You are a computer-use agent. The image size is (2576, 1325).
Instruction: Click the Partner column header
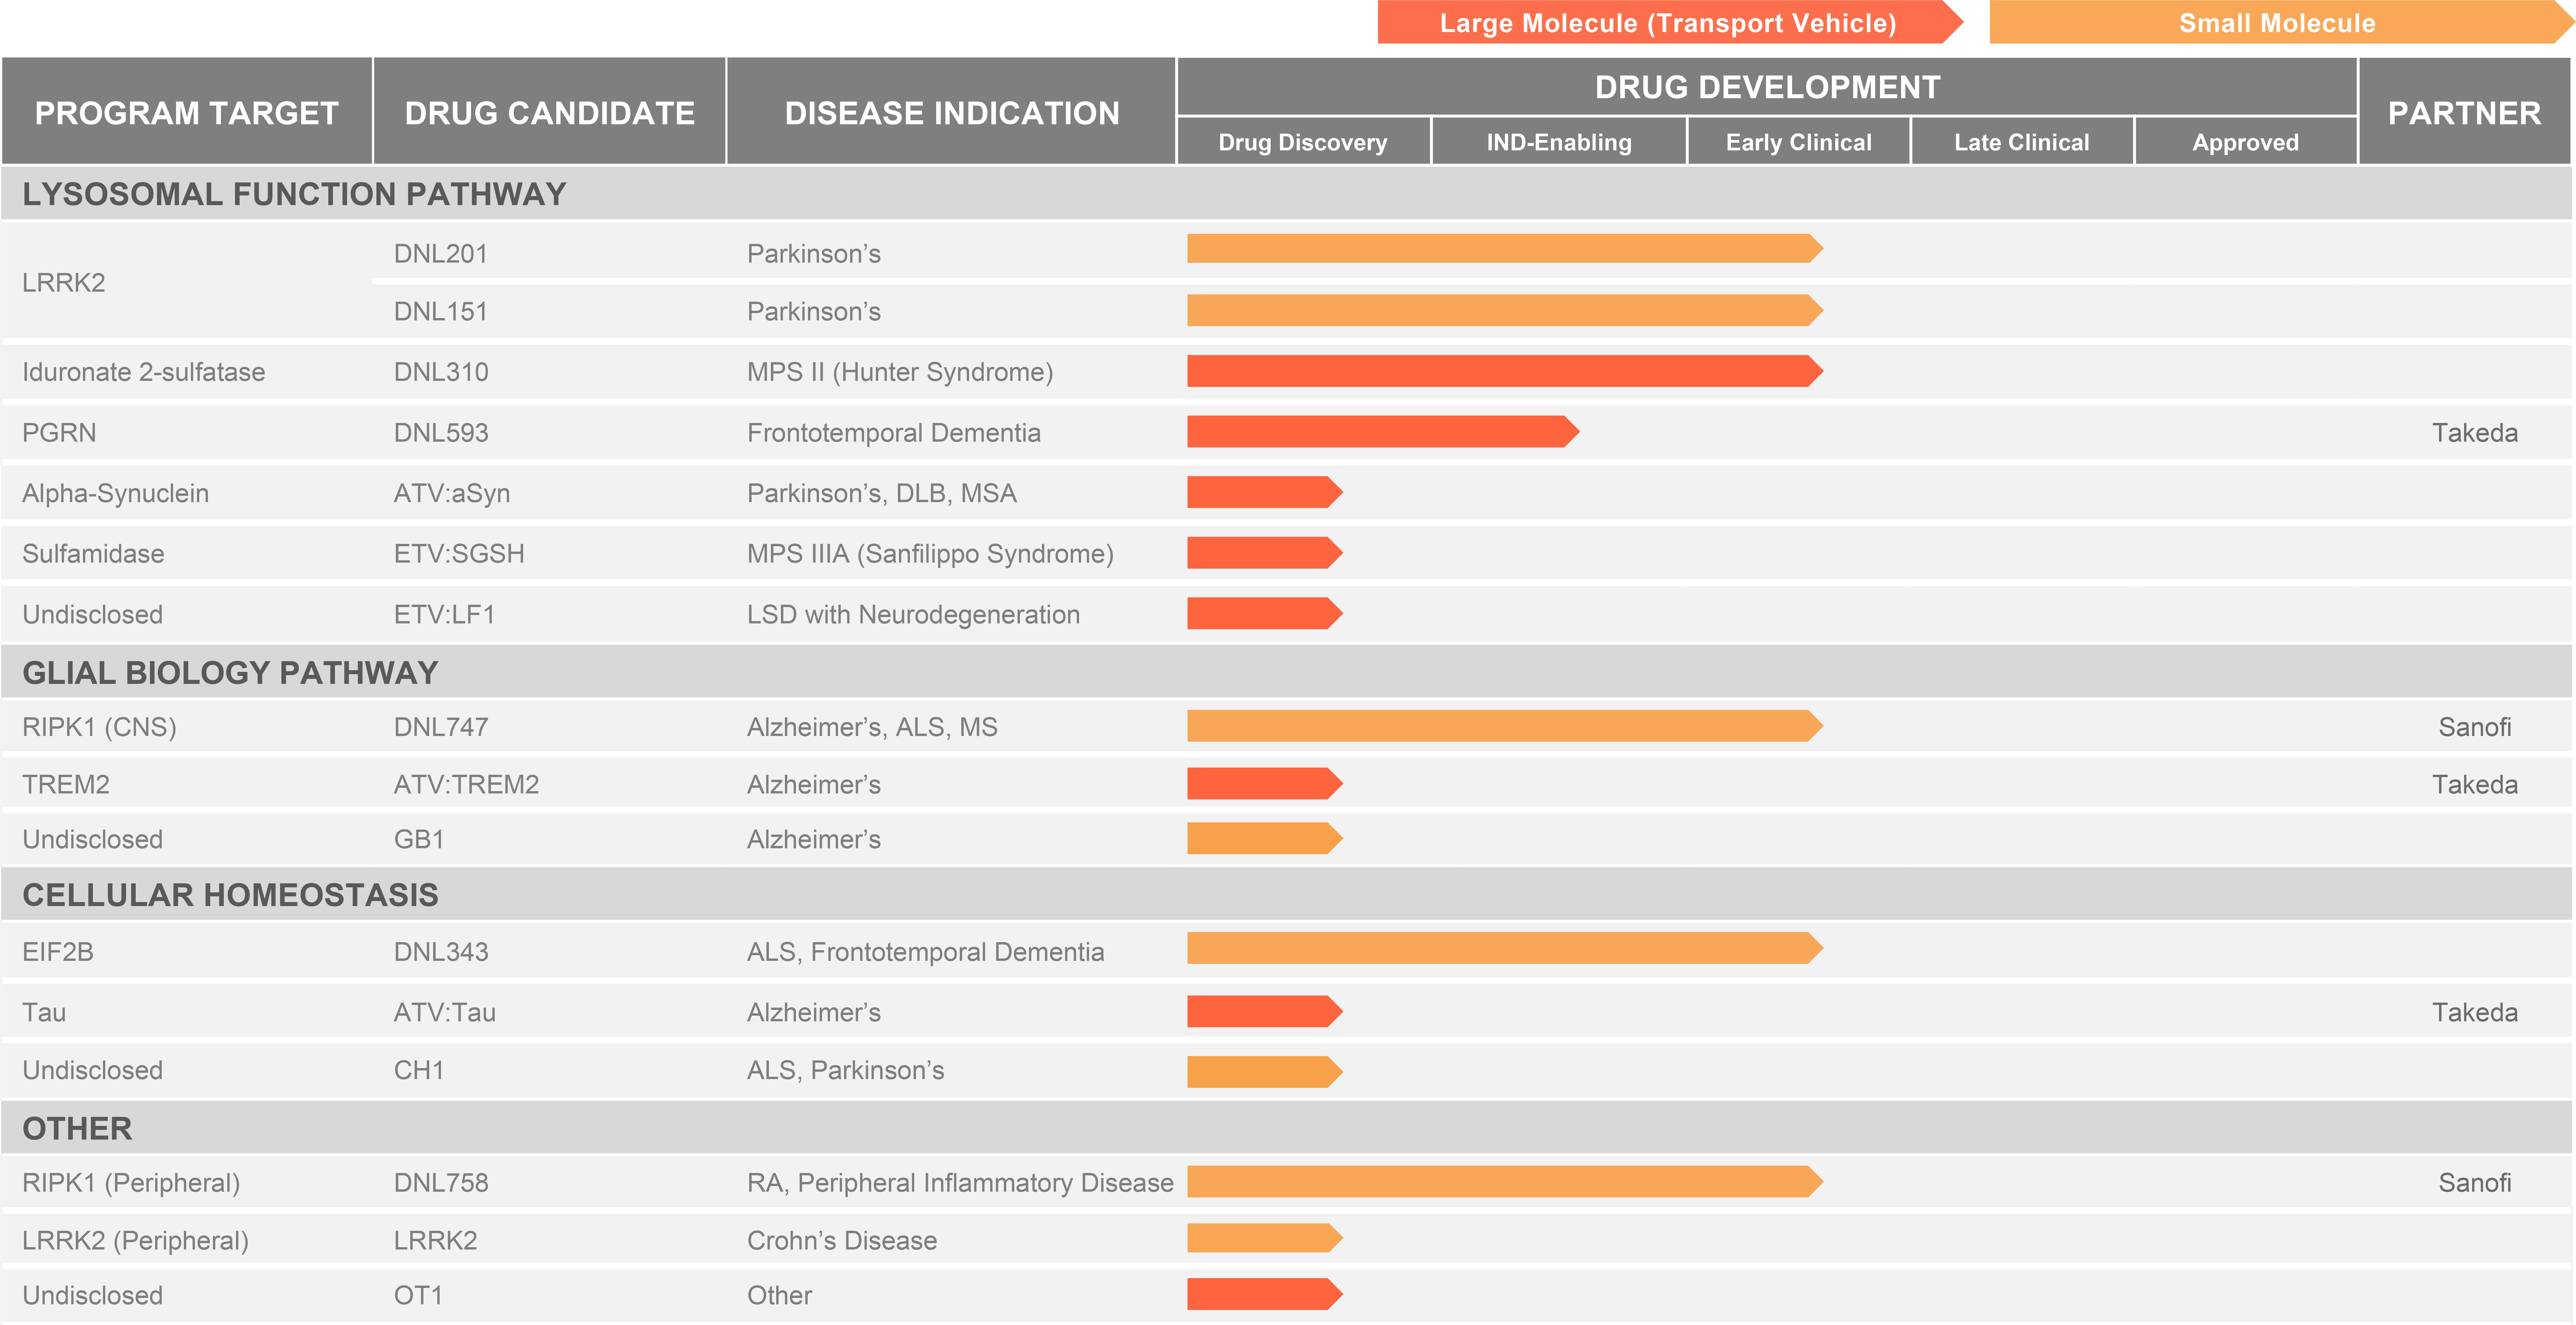(2464, 113)
